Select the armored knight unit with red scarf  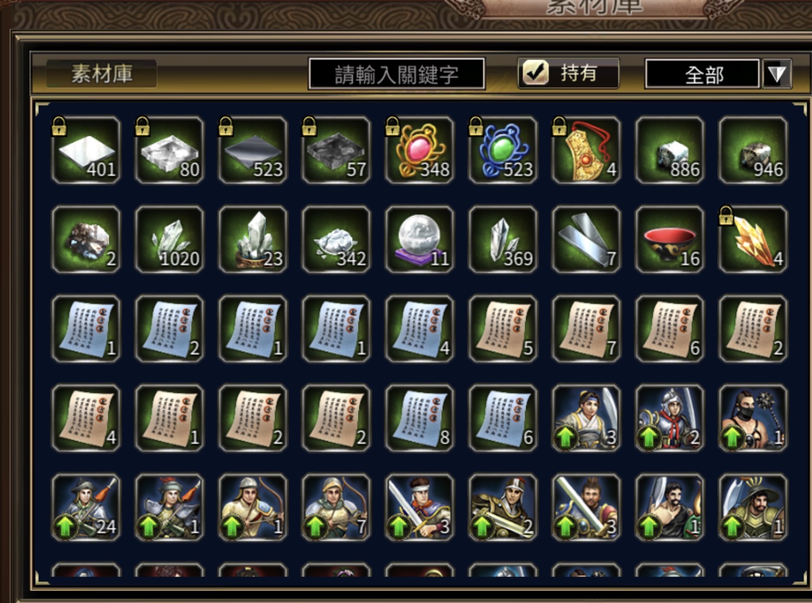point(670,418)
